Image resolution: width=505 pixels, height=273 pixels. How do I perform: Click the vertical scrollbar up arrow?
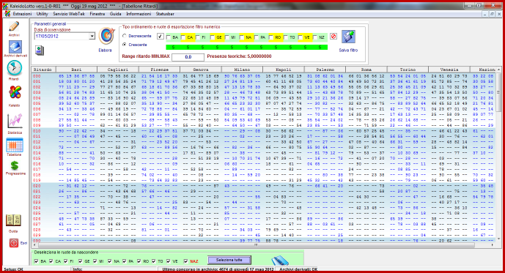[499, 70]
